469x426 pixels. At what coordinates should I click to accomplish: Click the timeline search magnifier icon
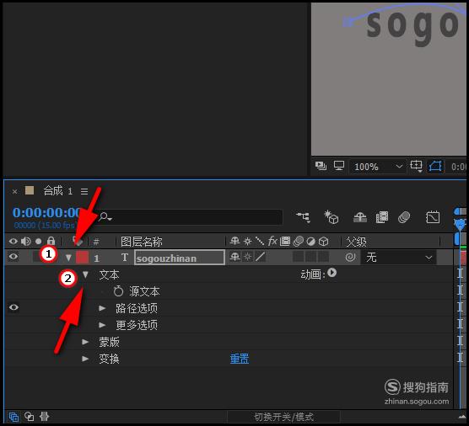tap(105, 216)
